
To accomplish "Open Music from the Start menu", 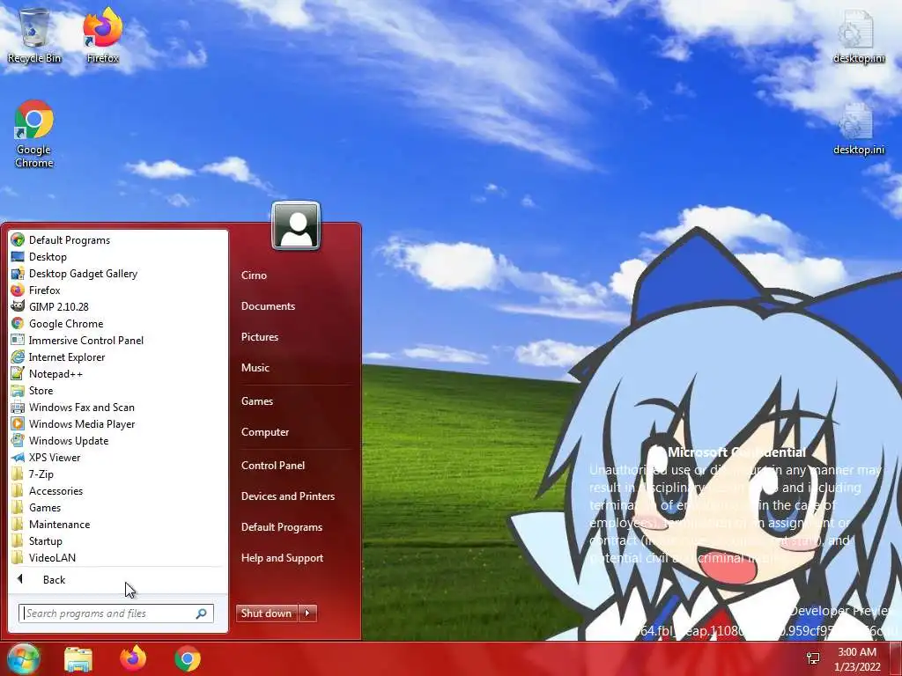I will 255,367.
